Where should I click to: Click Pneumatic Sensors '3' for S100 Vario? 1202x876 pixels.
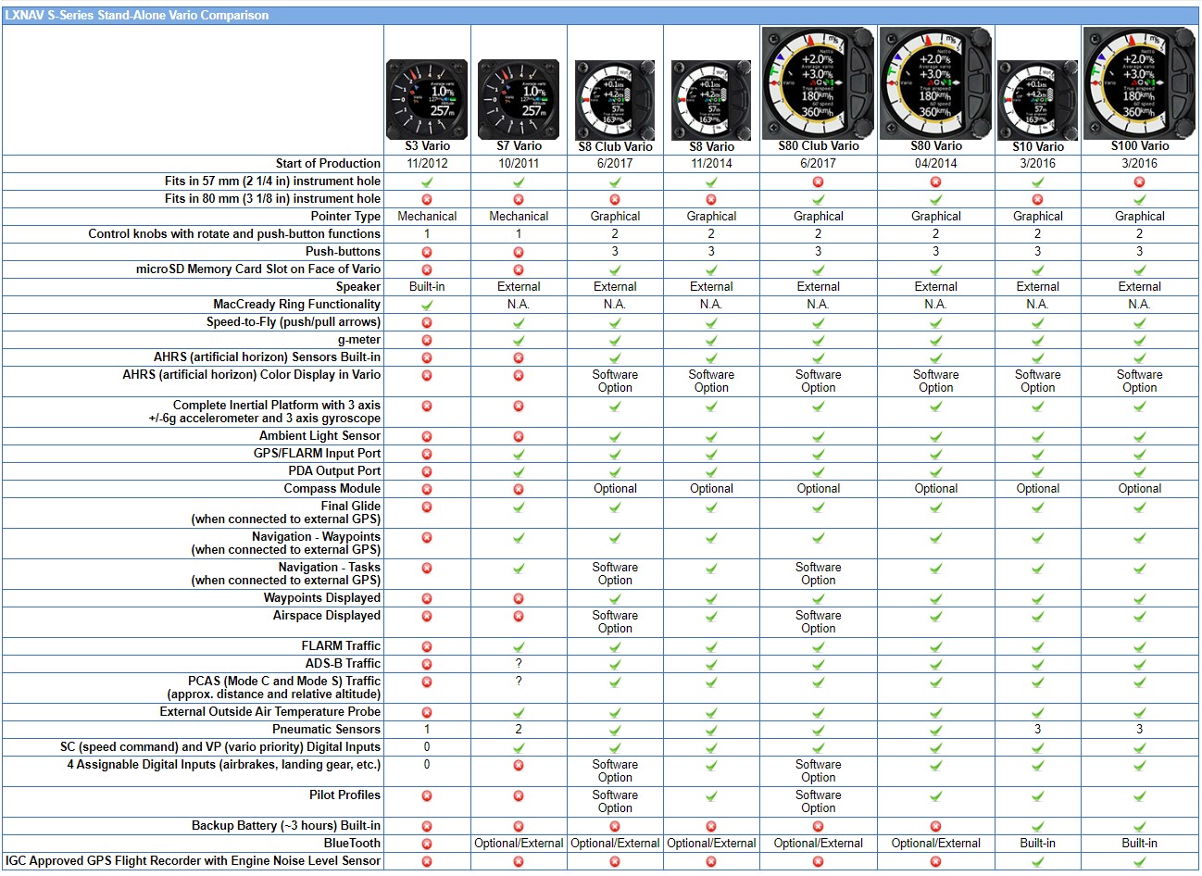(x=1139, y=730)
